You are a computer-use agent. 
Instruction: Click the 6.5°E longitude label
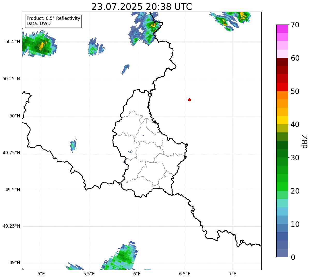tap(185, 274)
